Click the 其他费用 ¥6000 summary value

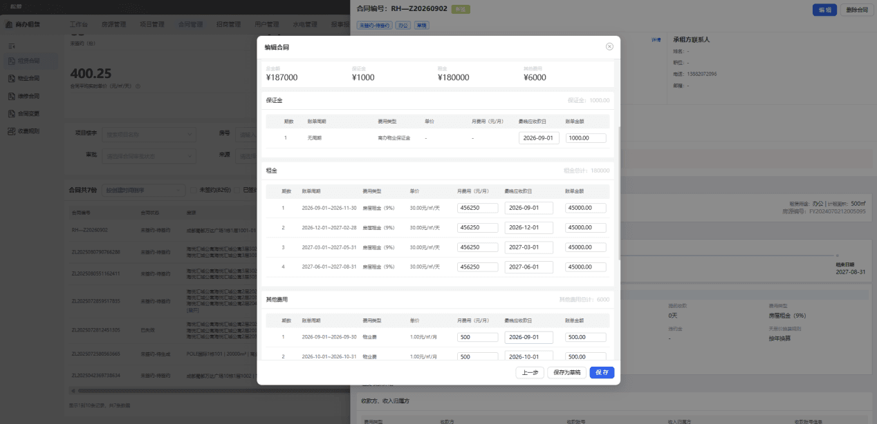[535, 77]
